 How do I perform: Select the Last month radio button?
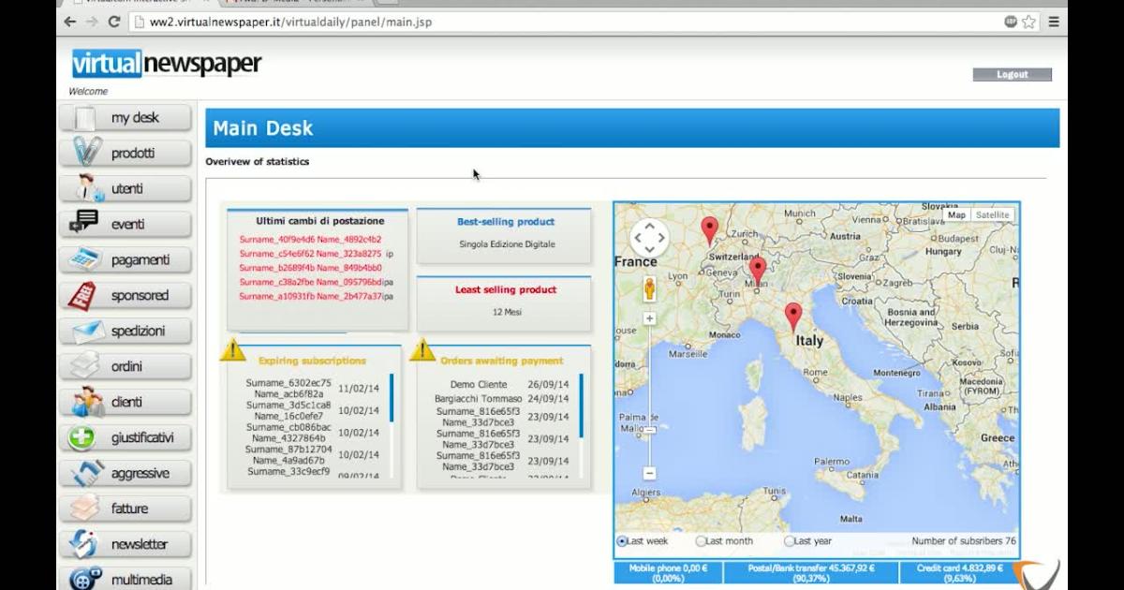pos(701,541)
